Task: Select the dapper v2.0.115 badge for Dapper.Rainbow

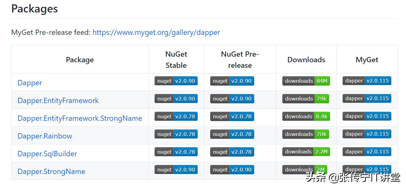Action: tap(367, 134)
